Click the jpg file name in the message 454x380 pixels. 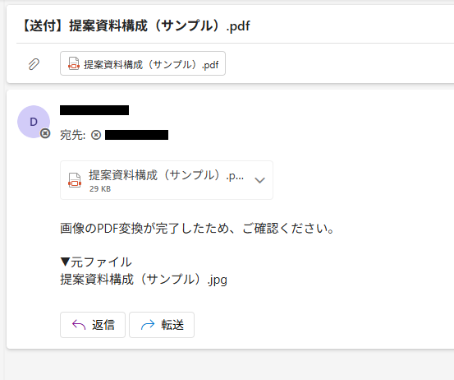point(144,280)
